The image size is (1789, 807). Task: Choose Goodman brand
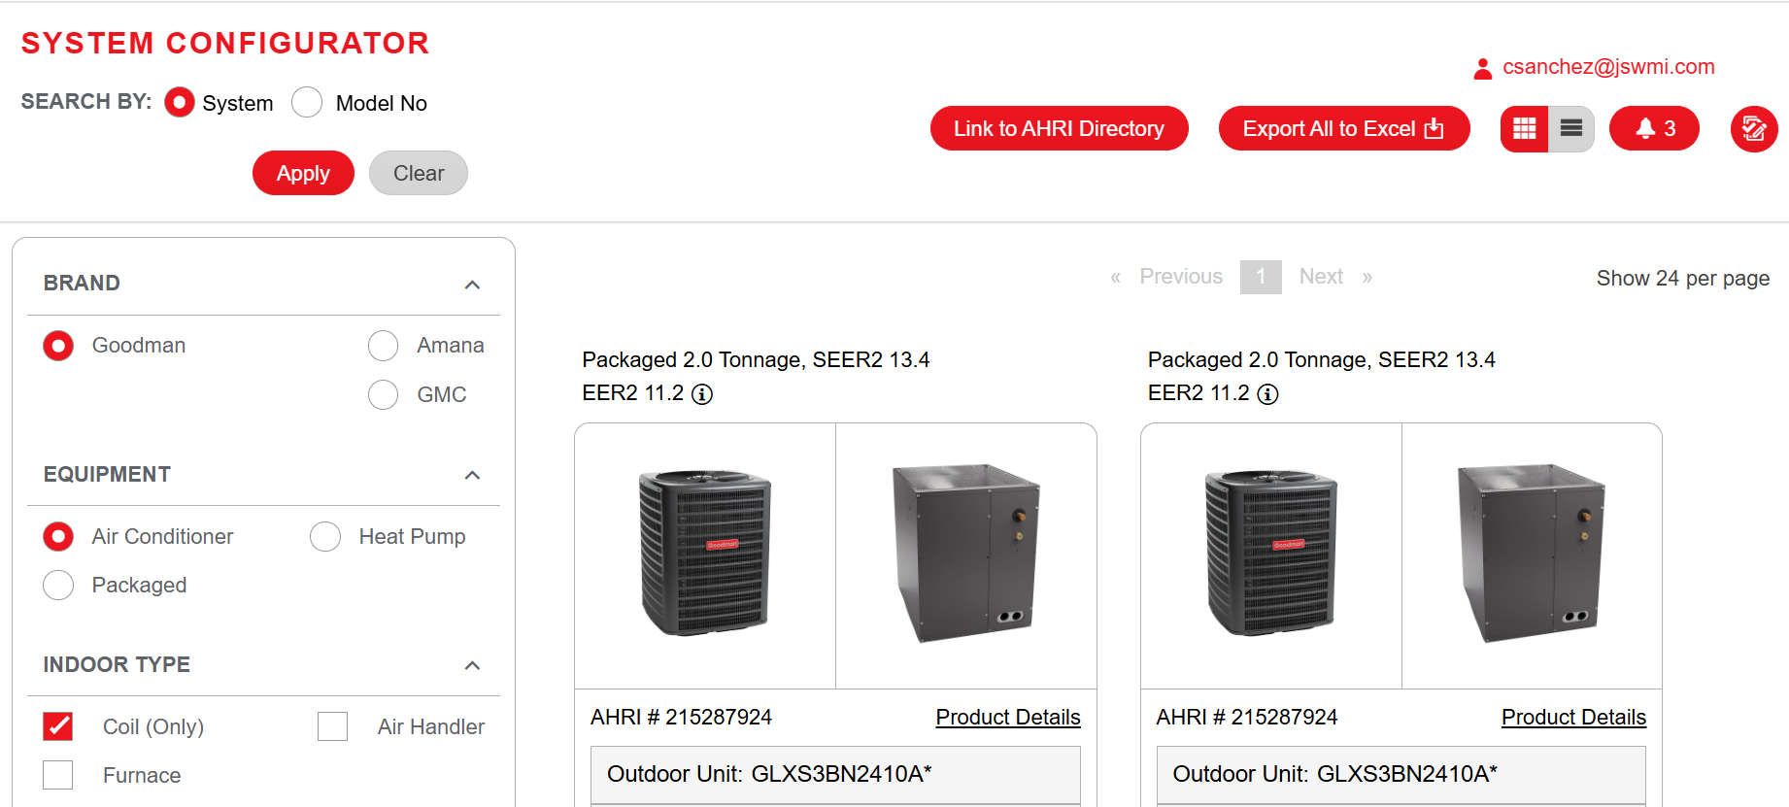[58, 346]
